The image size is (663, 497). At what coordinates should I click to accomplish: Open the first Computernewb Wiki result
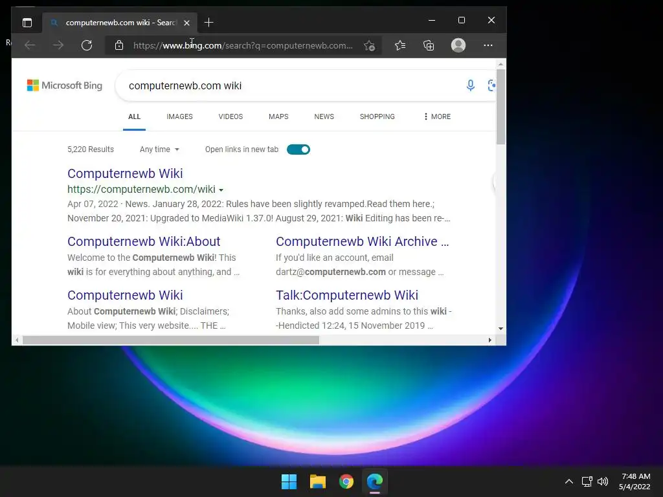(x=125, y=173)
